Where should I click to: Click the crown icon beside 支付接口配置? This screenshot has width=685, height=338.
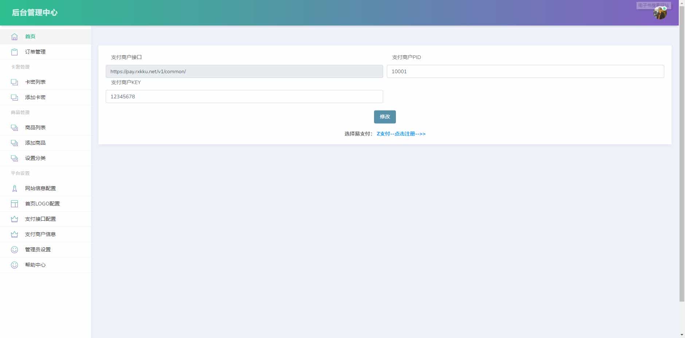(x=15, y=219)
